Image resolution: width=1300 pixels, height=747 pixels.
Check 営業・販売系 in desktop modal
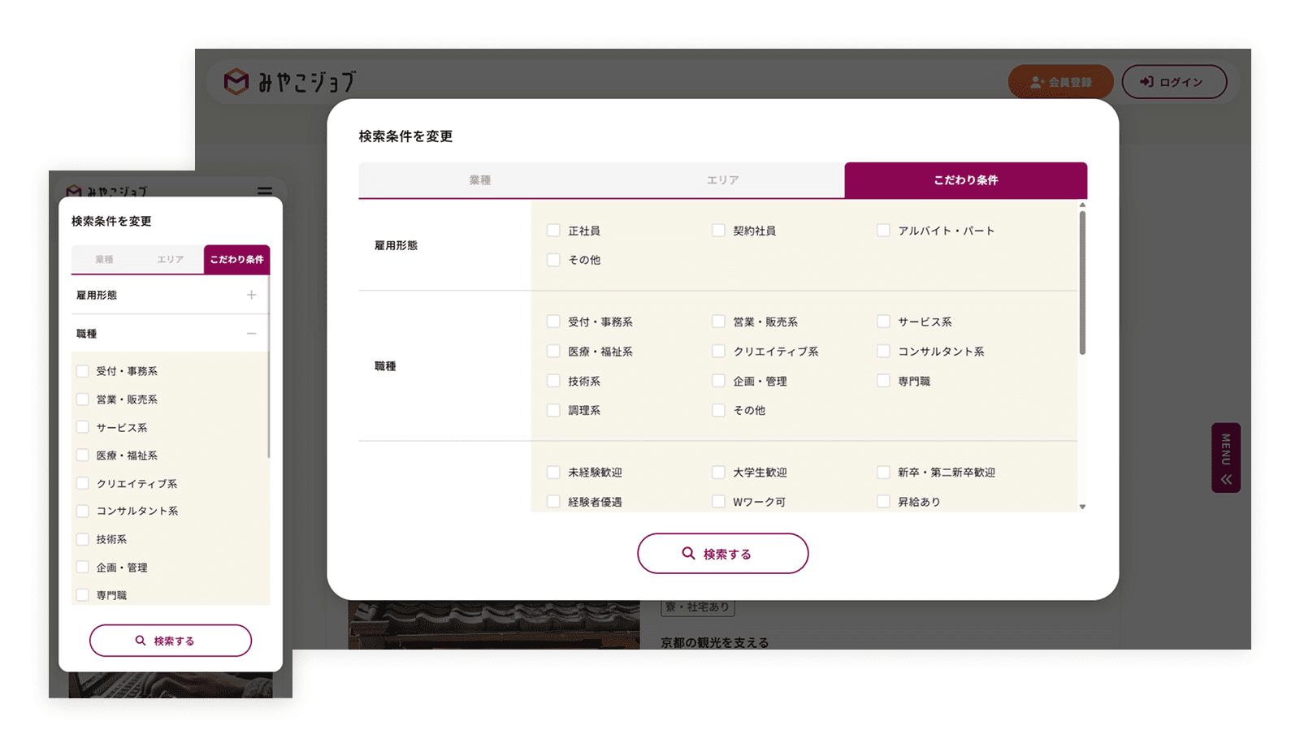pos(718,322)
